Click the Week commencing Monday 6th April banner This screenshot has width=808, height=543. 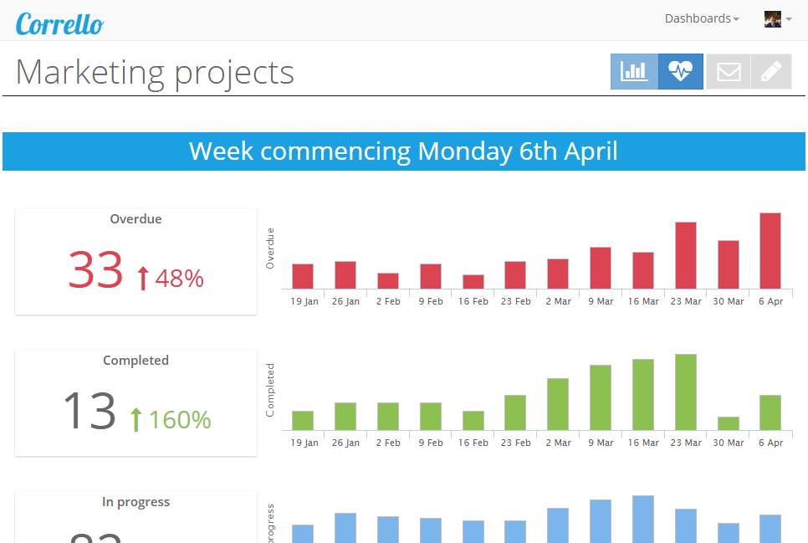point(403,151)
